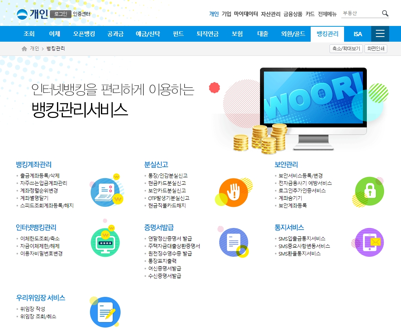This screenshot has width=401, height=335.
Task: Open 금융상품 top menu
Action: (293, 14)
